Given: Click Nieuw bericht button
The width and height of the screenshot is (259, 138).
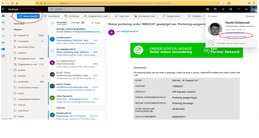Looking at the screenshot, I should click(28, 16).
